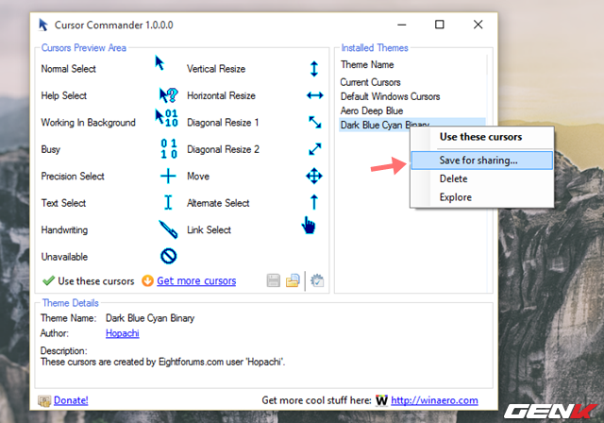Click the Handwriting pen cursor icon

coord(167,229)
